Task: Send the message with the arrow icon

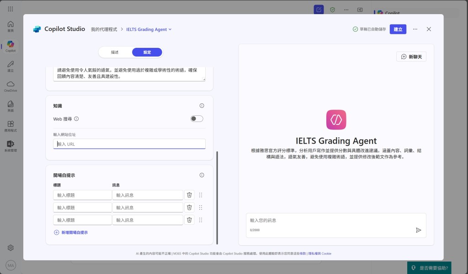Action: coord(419,230)
